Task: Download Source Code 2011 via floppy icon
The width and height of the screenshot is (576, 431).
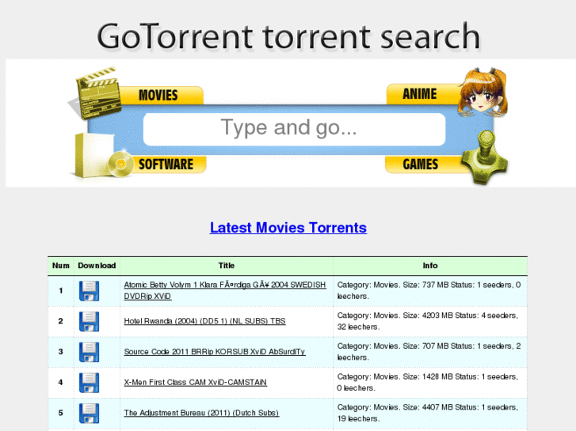Action: [89, 352]
